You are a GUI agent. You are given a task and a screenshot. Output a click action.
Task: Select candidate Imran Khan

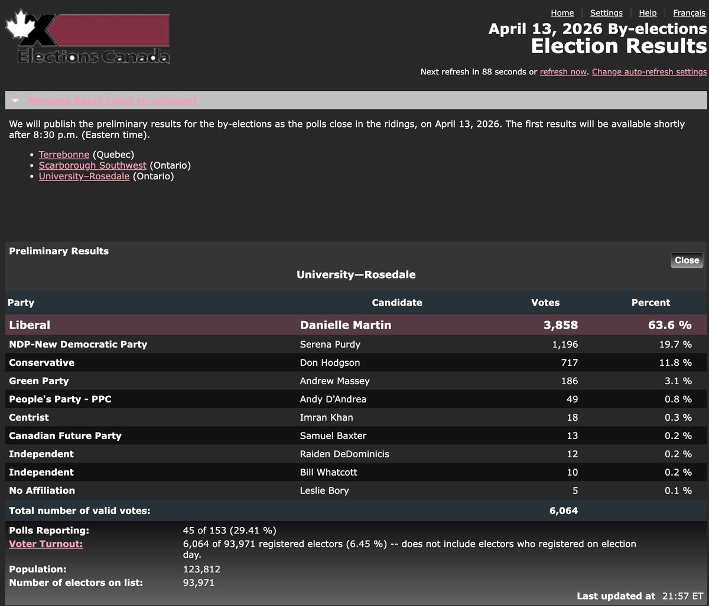327,418
